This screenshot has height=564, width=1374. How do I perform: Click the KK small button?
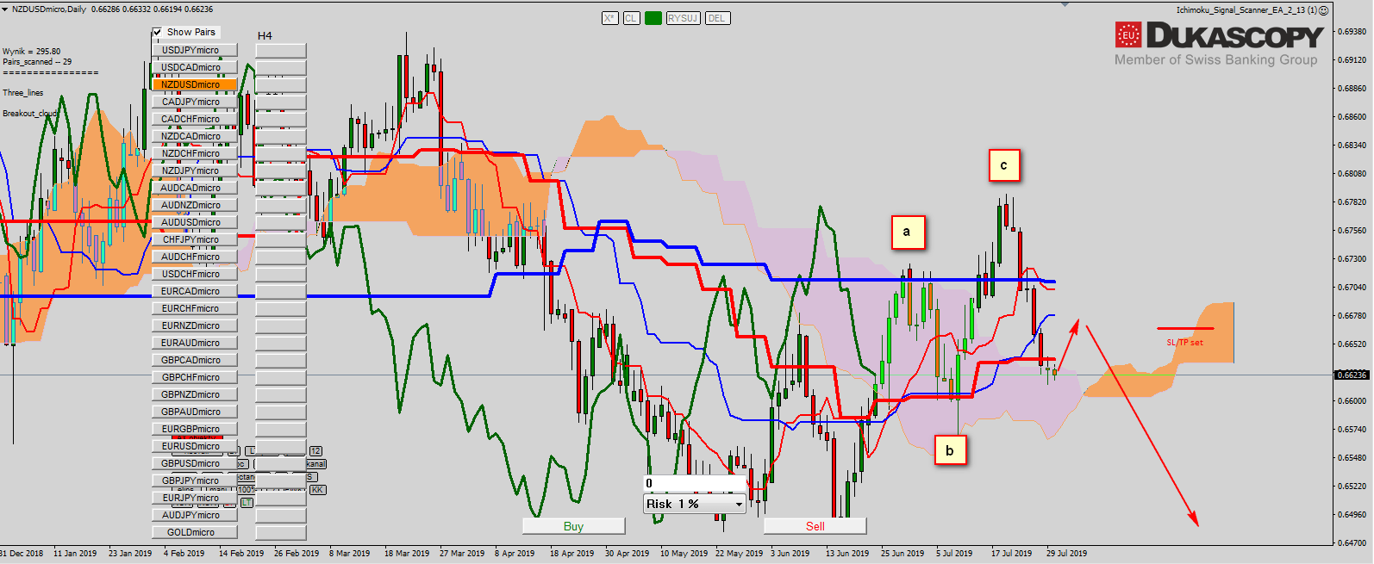[317, 490]
